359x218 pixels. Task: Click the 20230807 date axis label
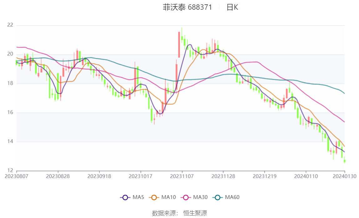tap(17, 177)
